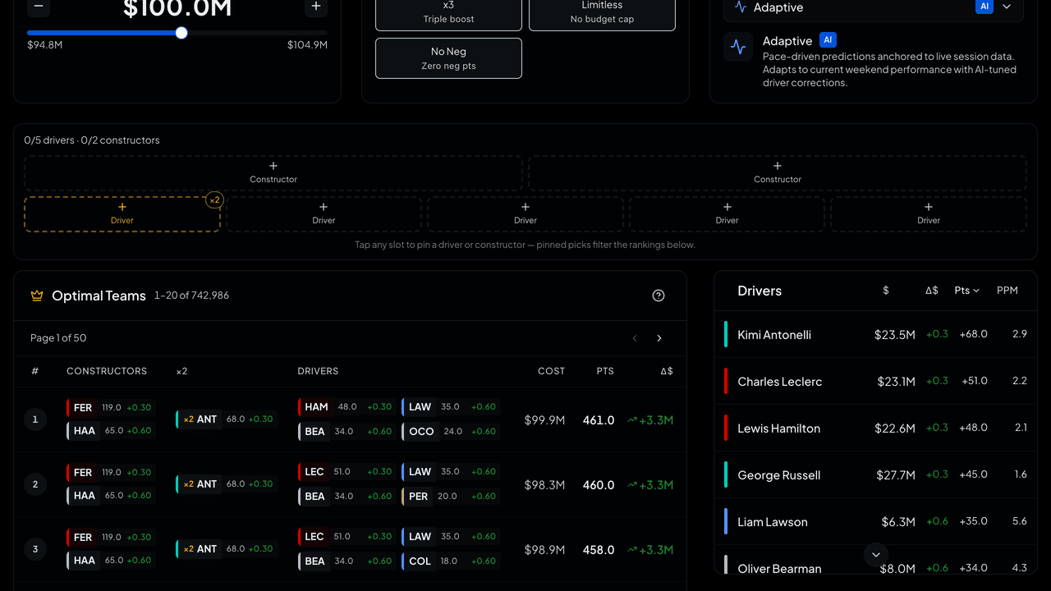Click the Adaptive pulse icon in description
This screenshot has width=1051, height=591.
click(x=738, y=47)
